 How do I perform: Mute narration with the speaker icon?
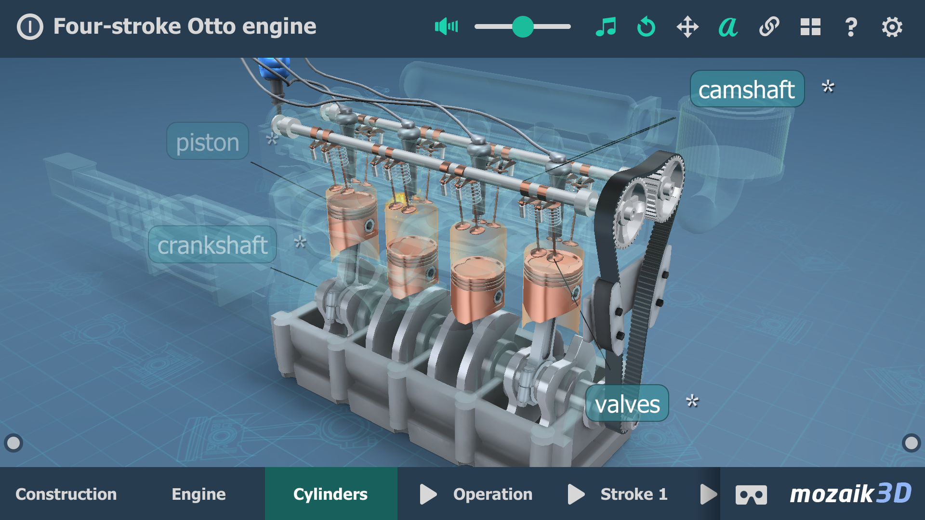tap(446, 26)
